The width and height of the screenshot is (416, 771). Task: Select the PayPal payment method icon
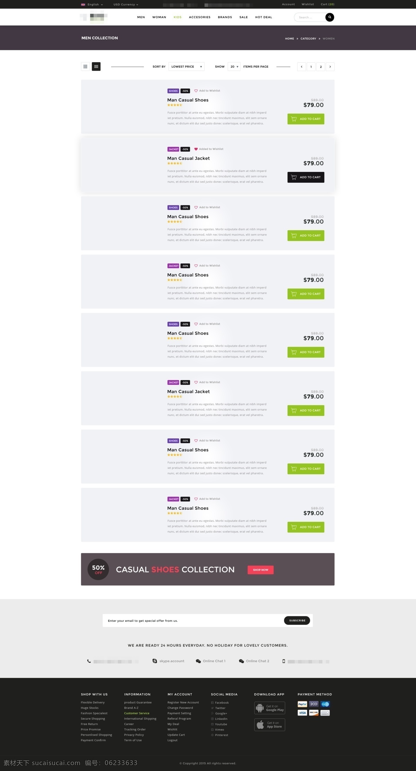coord(302,704)
